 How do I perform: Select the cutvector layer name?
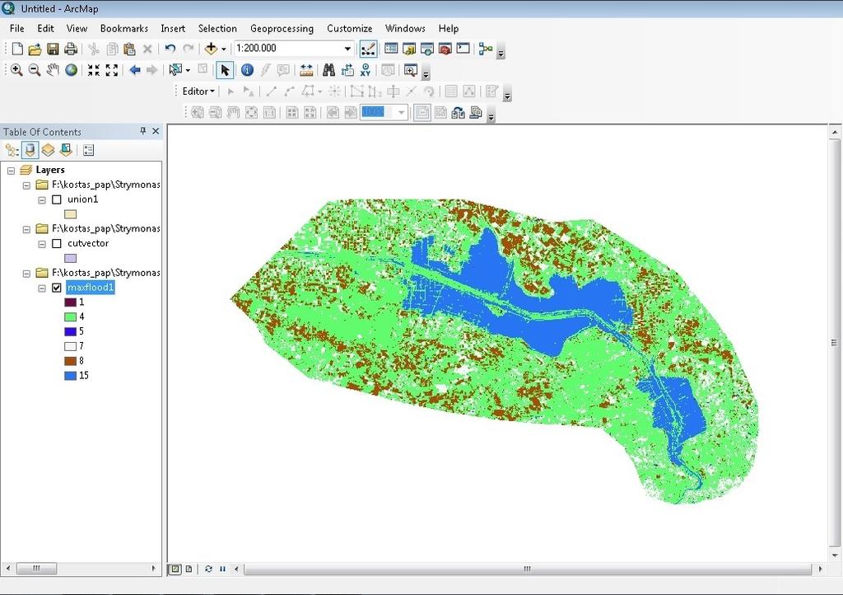pos(88,243)
